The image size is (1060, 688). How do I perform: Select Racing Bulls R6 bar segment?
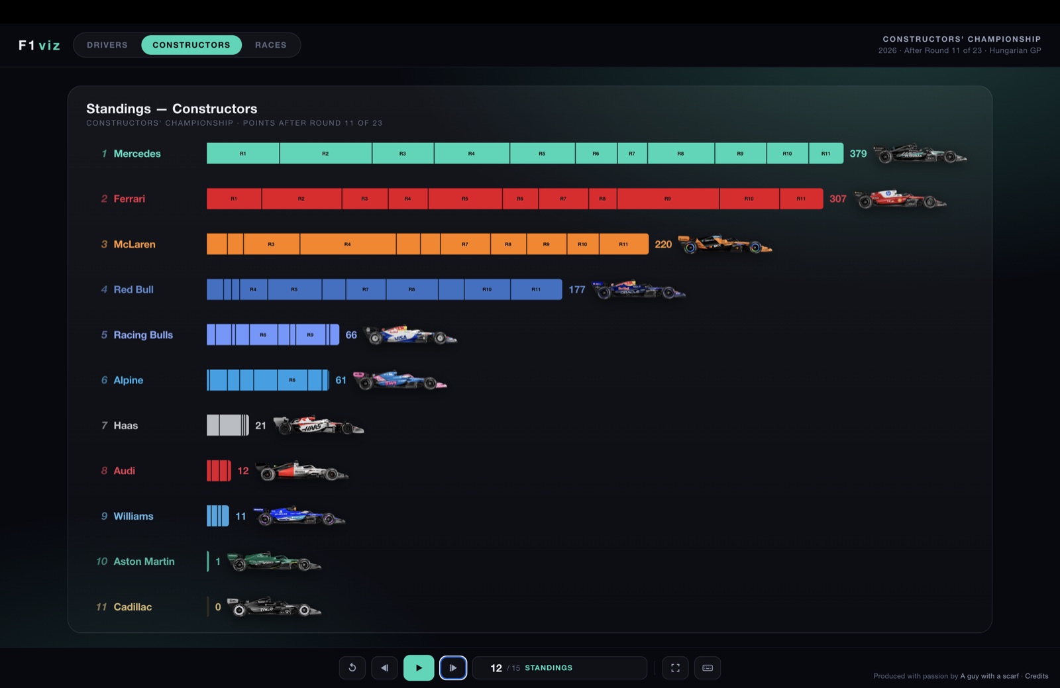point(264,335)
